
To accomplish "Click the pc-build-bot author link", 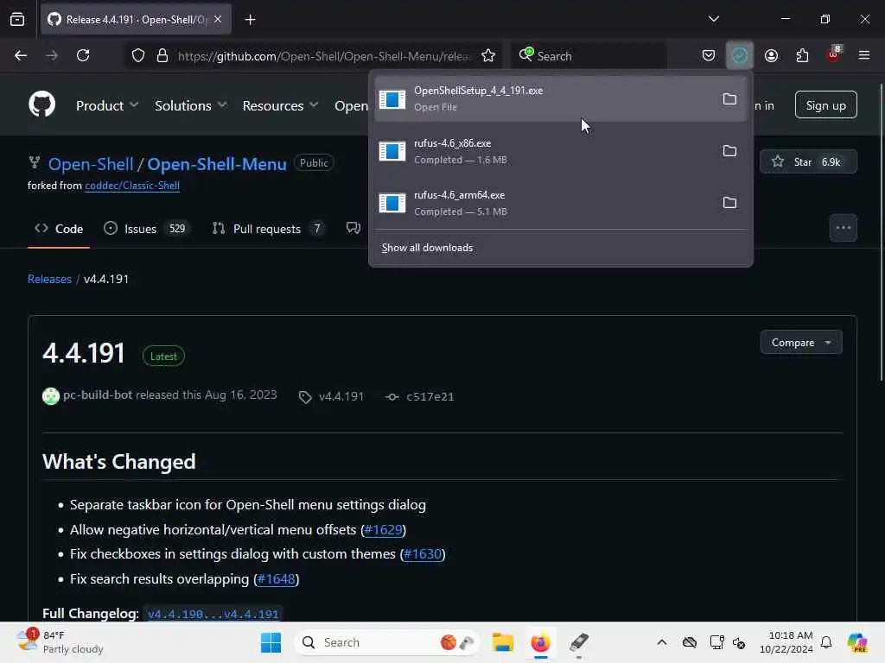I will click(x=98, y=395).
